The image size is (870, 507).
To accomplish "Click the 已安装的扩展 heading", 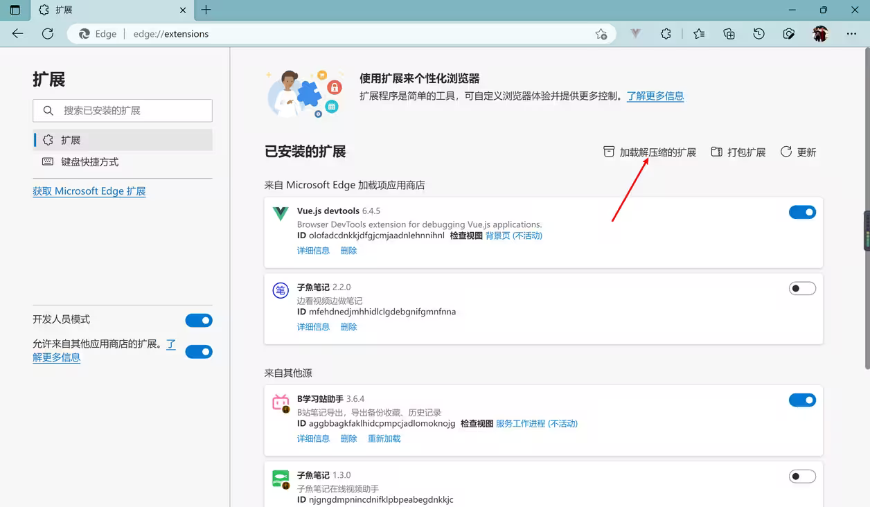I will pos(305,152).
